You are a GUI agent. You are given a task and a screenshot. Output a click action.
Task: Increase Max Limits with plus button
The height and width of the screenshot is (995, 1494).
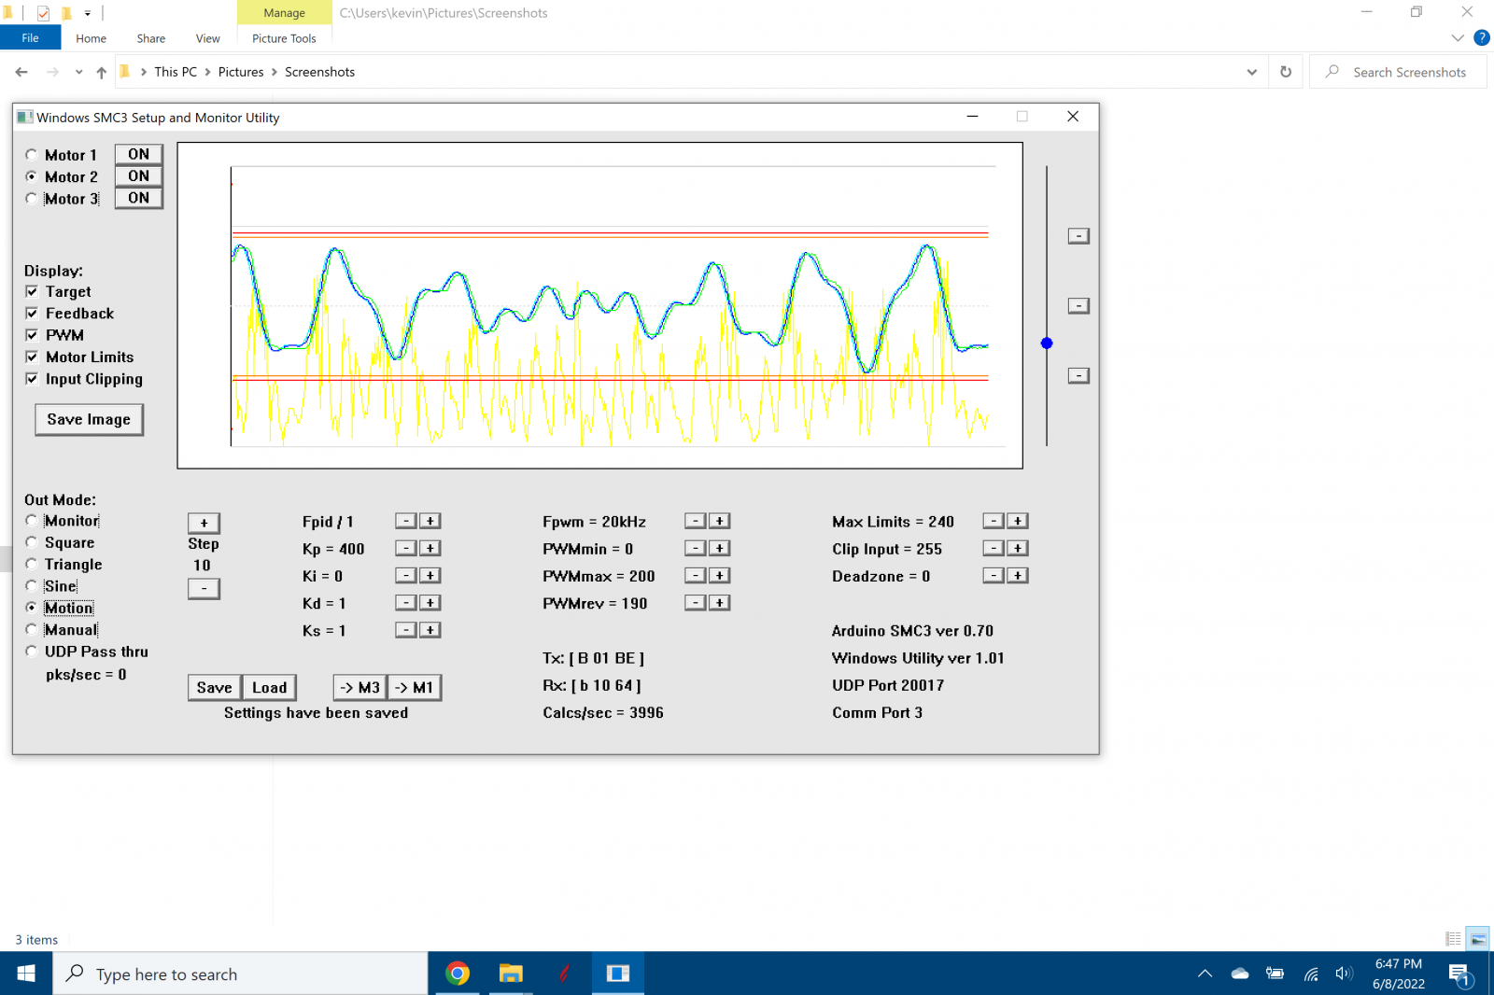click(x=1019, y=521)
